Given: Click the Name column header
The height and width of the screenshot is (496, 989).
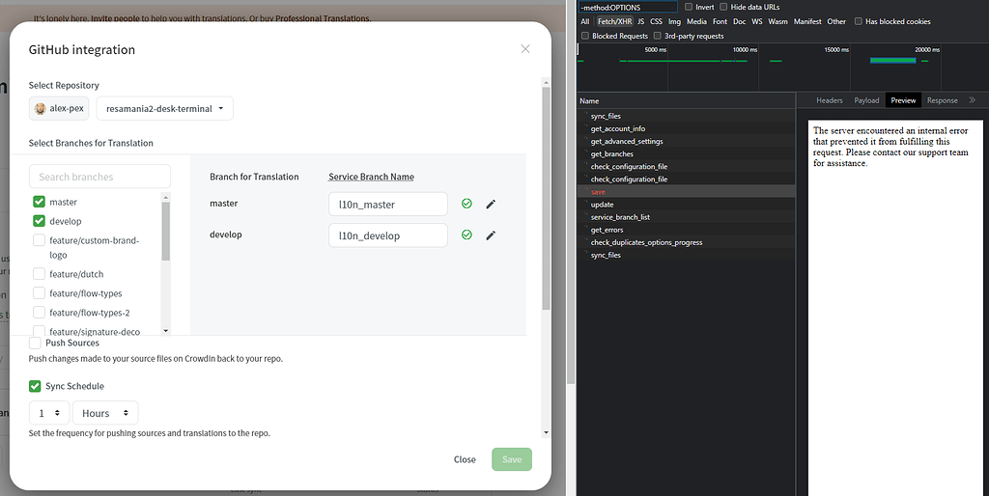Looking at the screenshot, I should (686, 100).
